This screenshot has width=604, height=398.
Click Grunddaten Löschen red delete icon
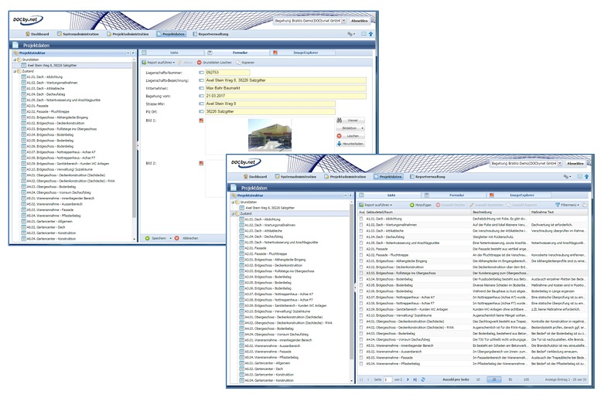tap(200, 63)
